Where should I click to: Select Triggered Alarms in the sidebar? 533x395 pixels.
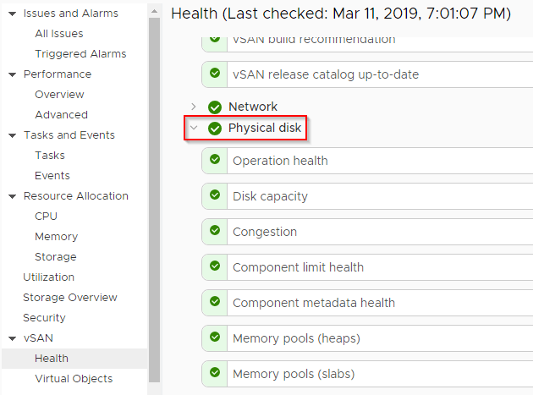pyautogui.click(x=80, y=53)
